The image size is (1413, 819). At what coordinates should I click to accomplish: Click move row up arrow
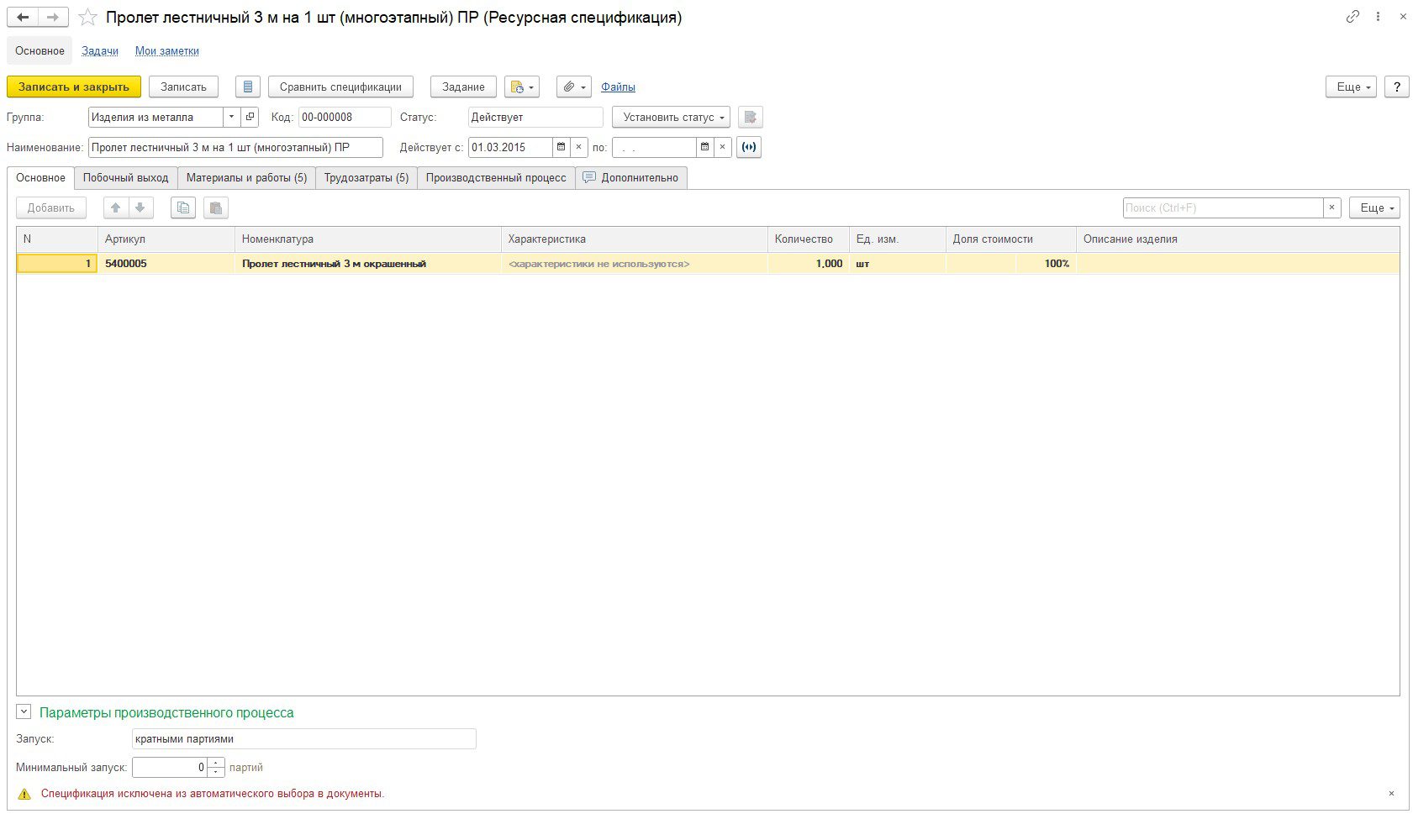click(116, 208)
